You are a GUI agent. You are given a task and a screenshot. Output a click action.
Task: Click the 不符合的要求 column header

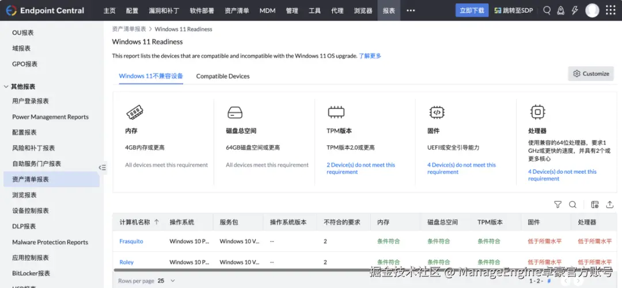[x=342, y=222]
